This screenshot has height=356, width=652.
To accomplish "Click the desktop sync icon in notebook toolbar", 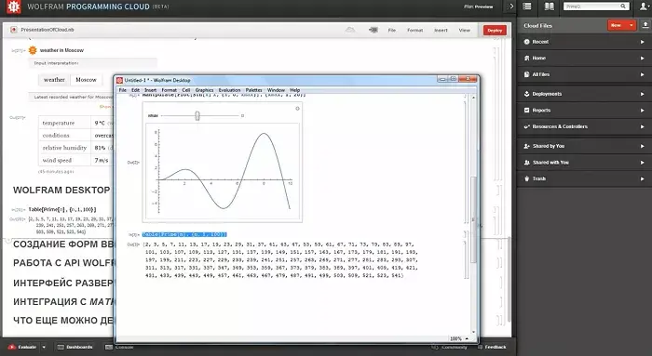I will [x=374, y=30].
